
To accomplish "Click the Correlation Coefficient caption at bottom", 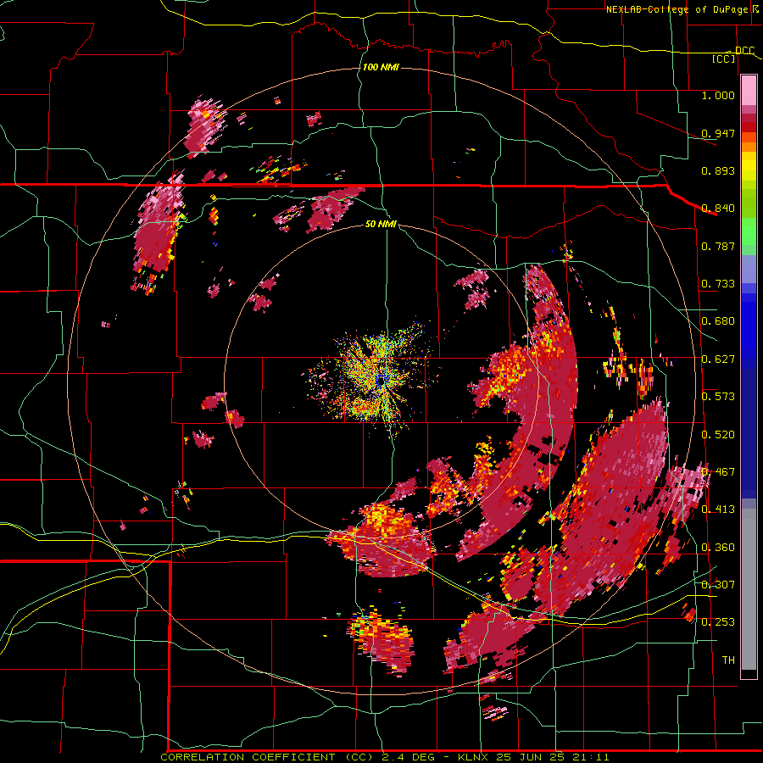I will (x=385, y=757).
